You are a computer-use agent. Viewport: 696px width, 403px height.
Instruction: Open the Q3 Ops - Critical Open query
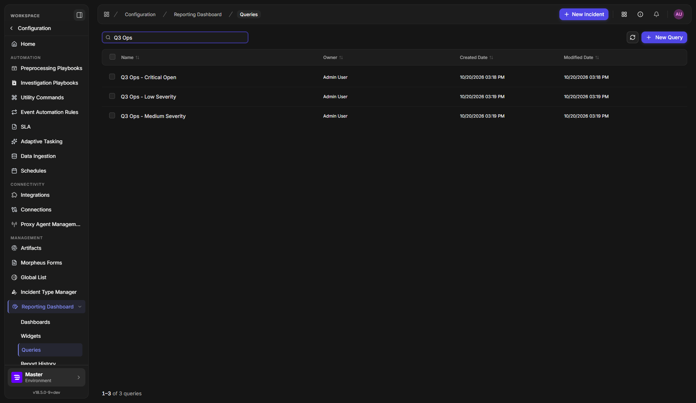click(x=148, y=77)
